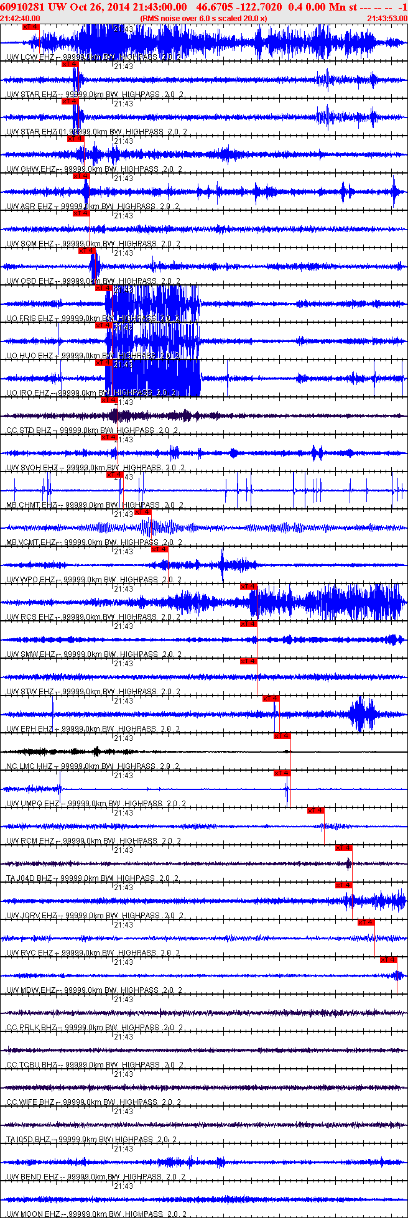Image resolution: width=408 pixels, height=1218 pixels.
Task: Select the red pick flag on UW GHW trace
Action: coord(75,138)
